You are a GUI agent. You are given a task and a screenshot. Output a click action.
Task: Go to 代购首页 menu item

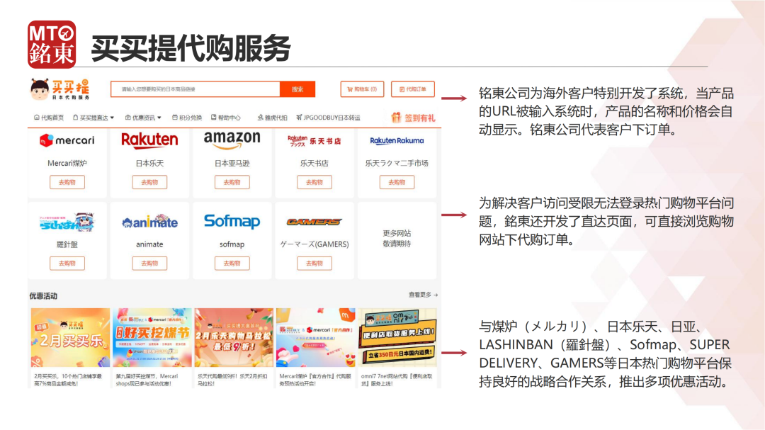point(49,118)
